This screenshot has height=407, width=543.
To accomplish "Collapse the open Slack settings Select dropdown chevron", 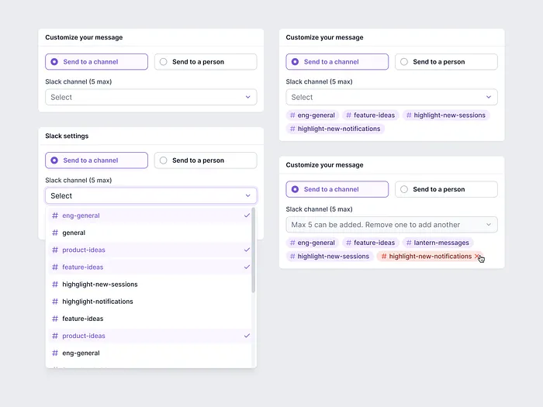I will coord(247,196).
